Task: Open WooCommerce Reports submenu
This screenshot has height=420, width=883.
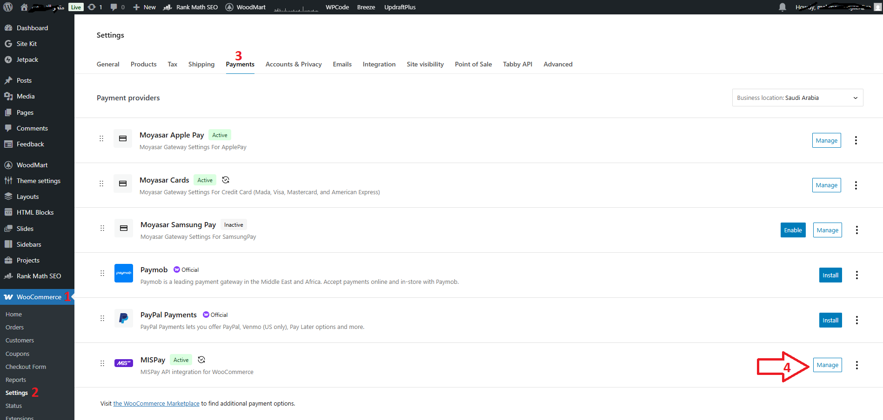Action: [16, 380]
